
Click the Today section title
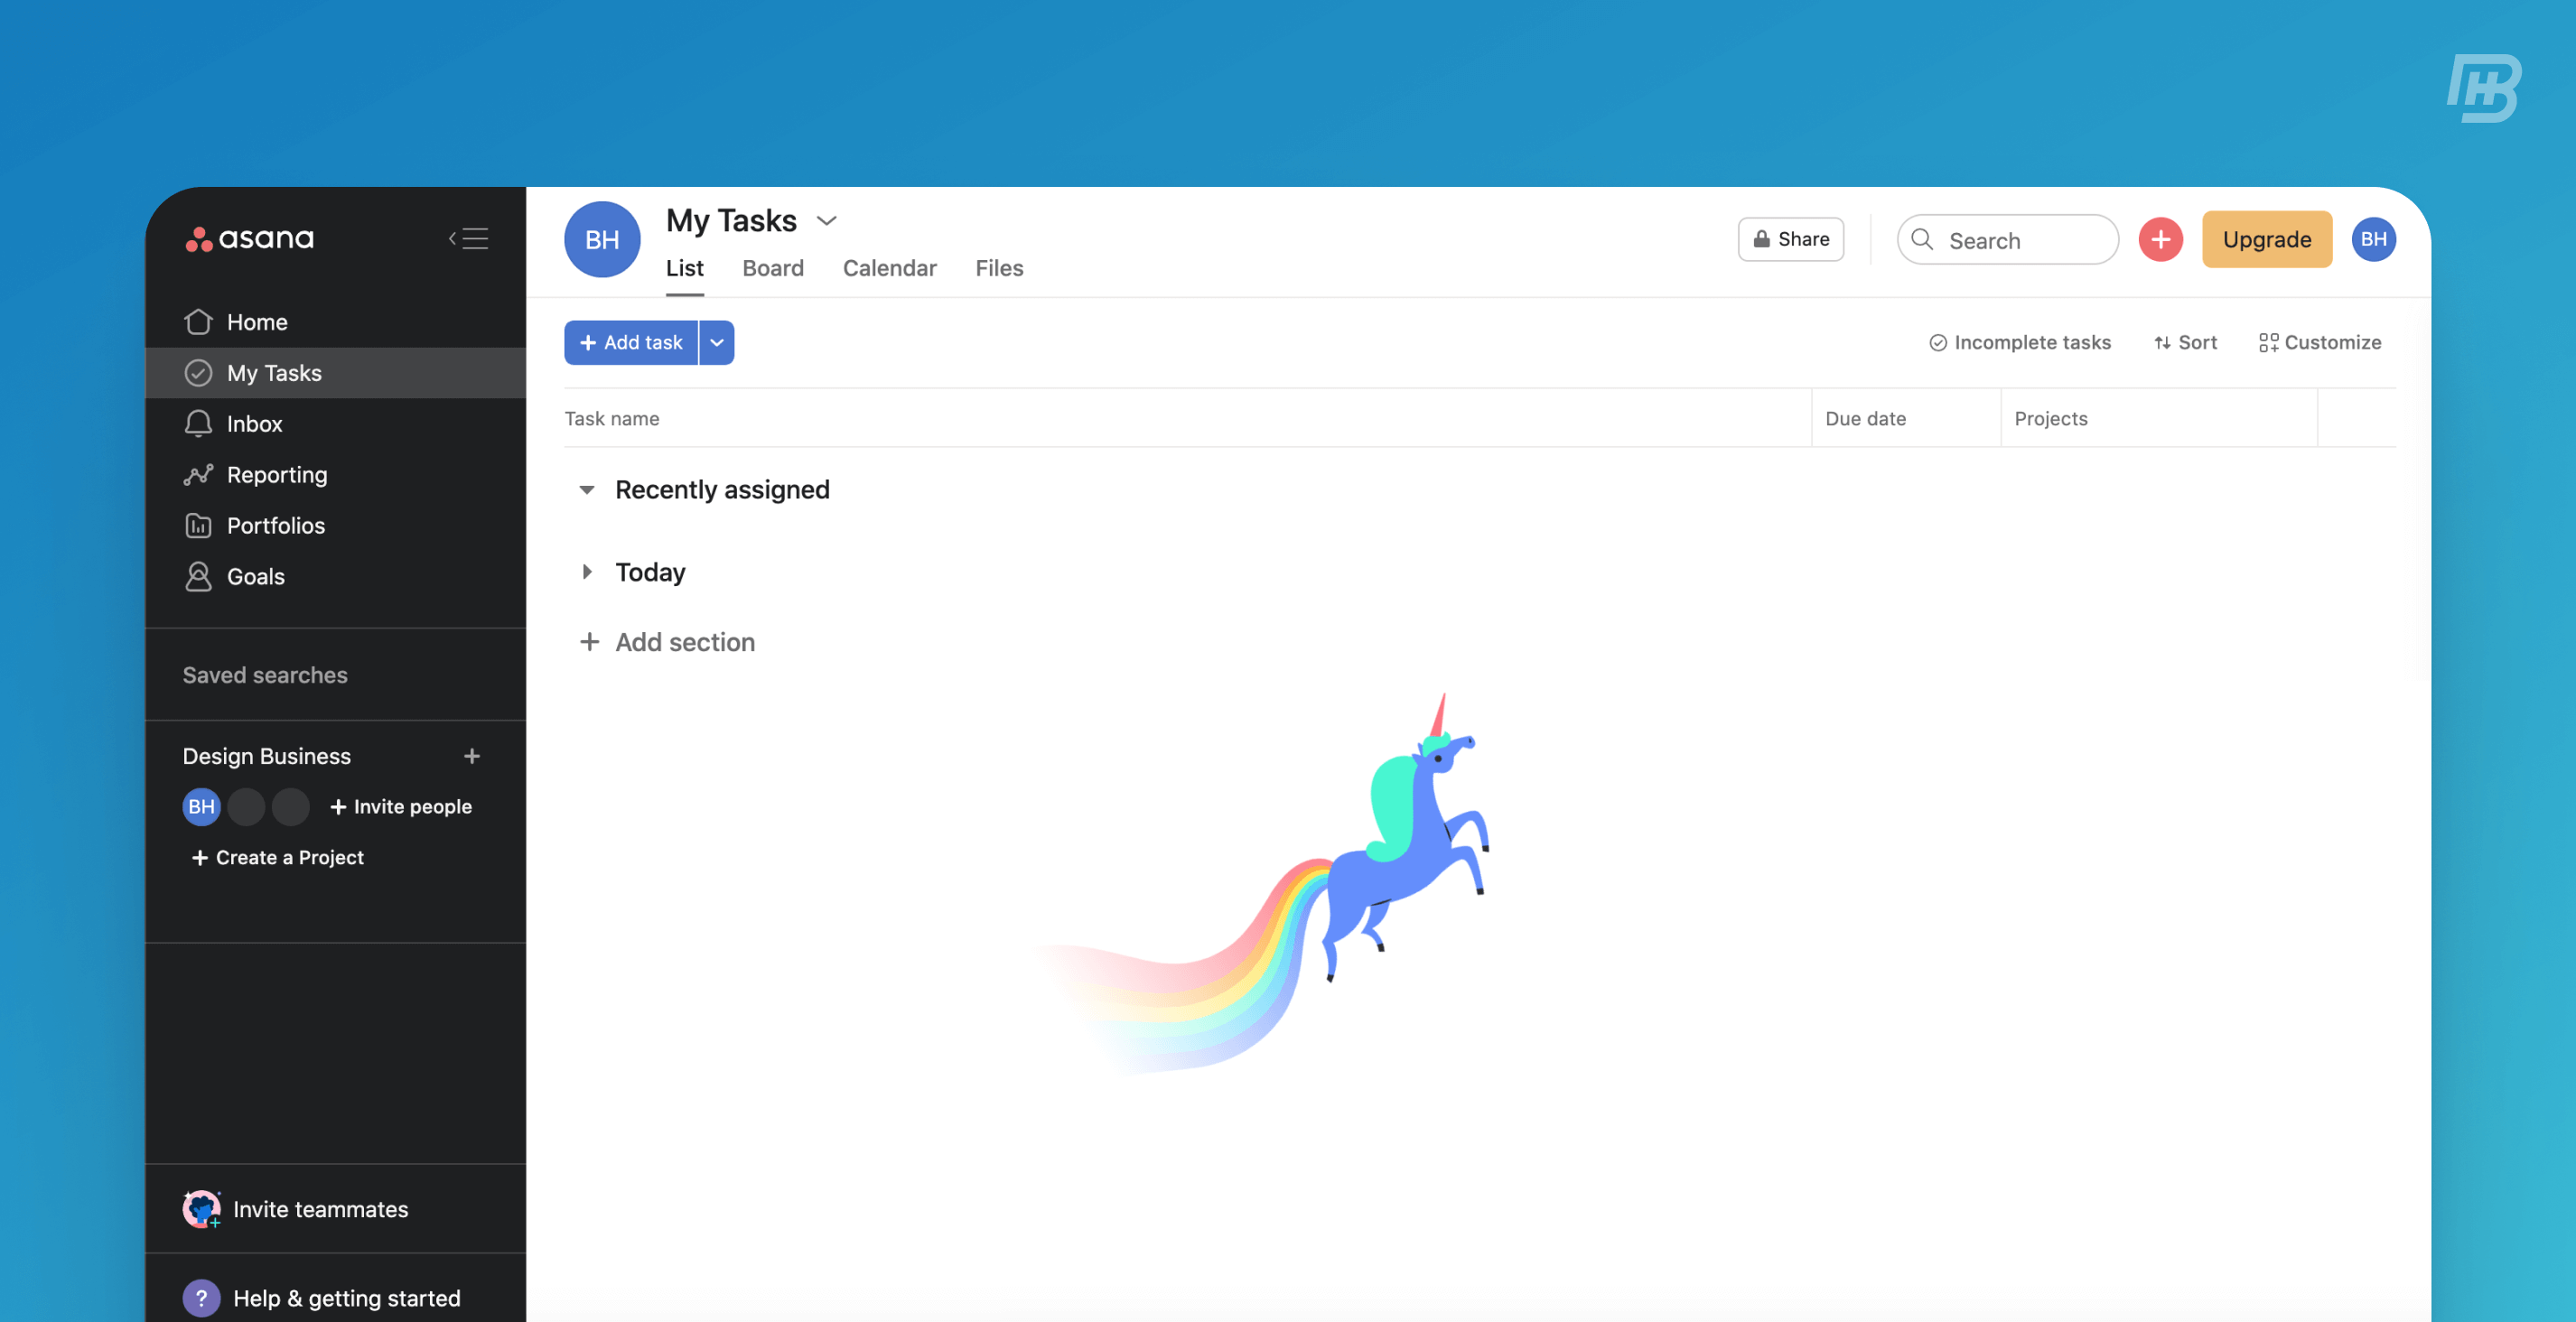tap(650, 572)
